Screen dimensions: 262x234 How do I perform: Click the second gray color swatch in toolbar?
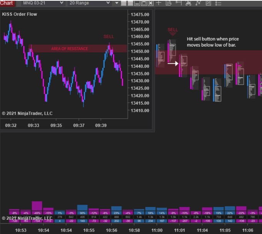click(130, 3)
